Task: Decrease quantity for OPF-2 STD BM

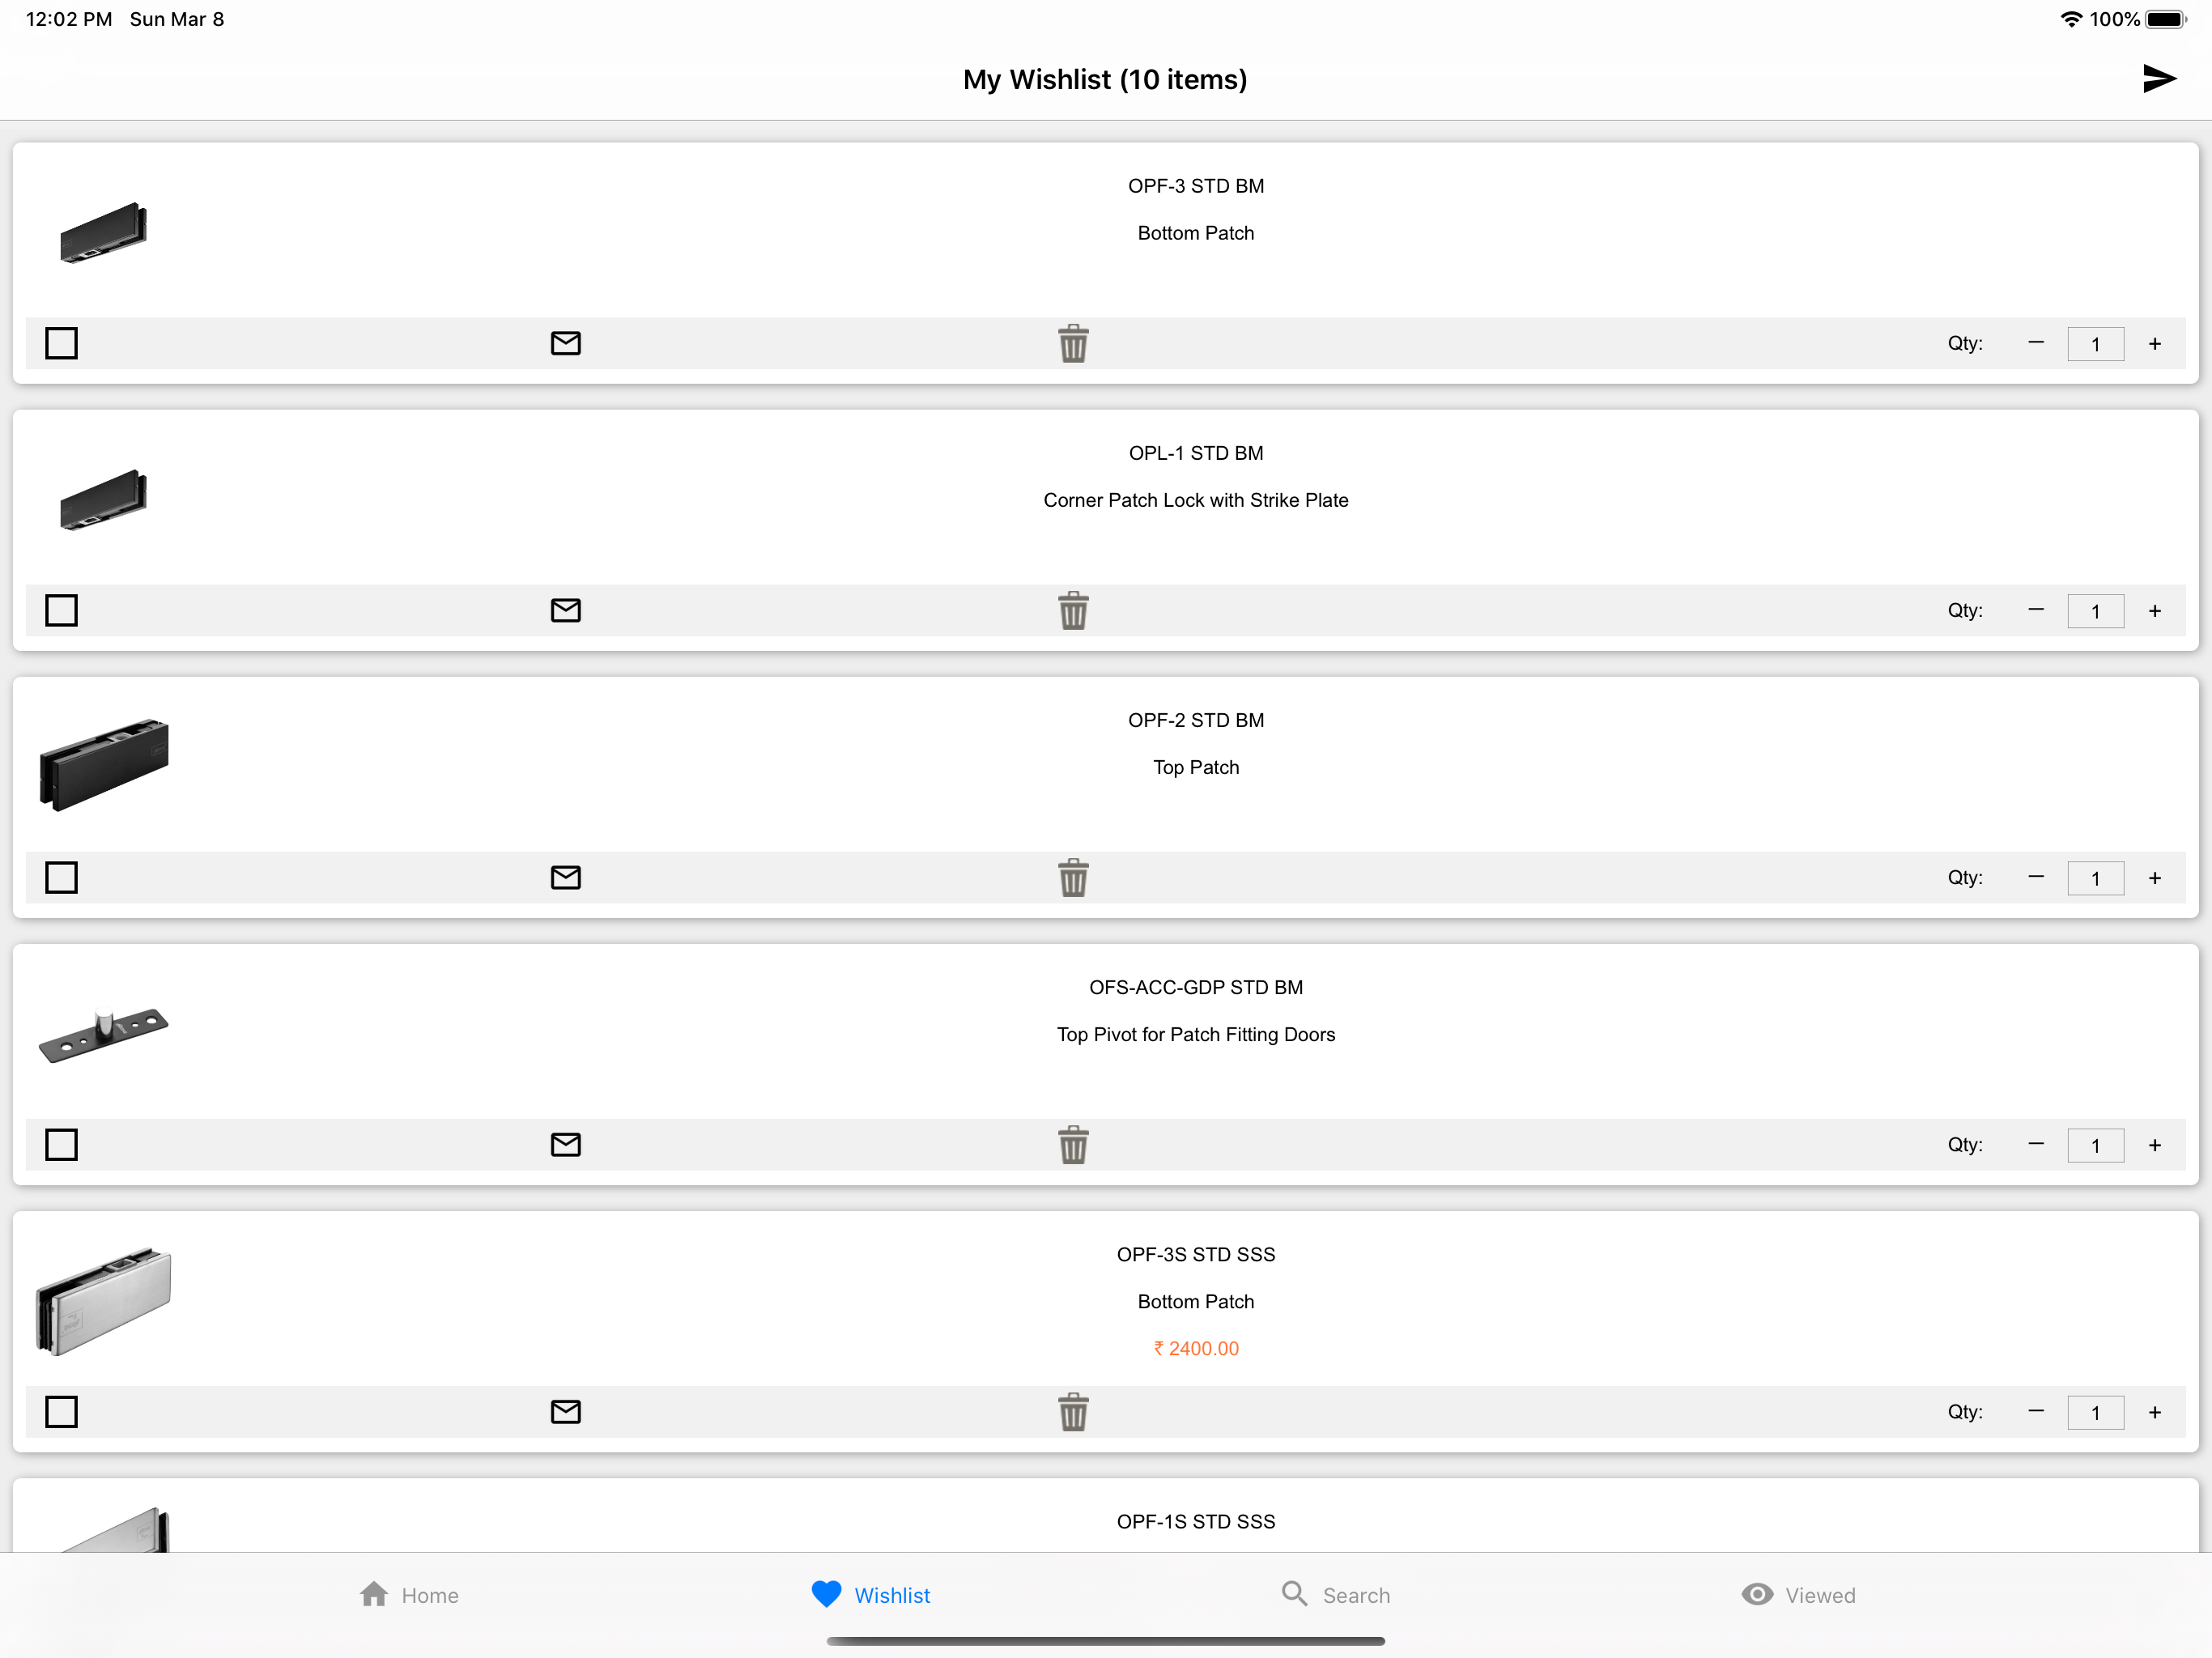Action: point(2035,877)
